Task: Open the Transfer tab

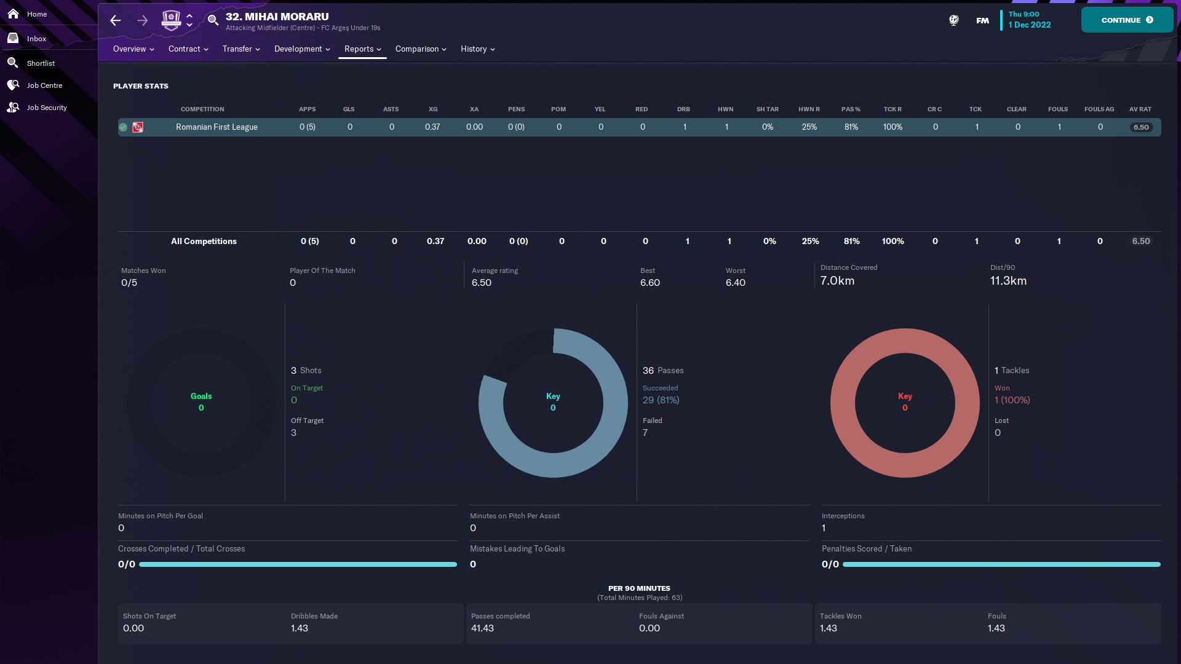Action: pyautogui.click(x=241, y=49)
